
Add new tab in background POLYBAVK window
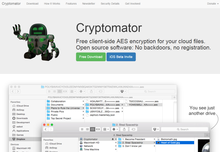pyautogui.click(x=174, y=97)
